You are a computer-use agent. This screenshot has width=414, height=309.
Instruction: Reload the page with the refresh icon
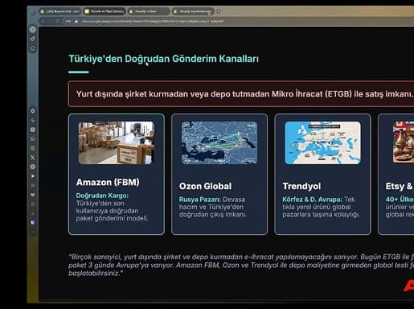[57, 21]
